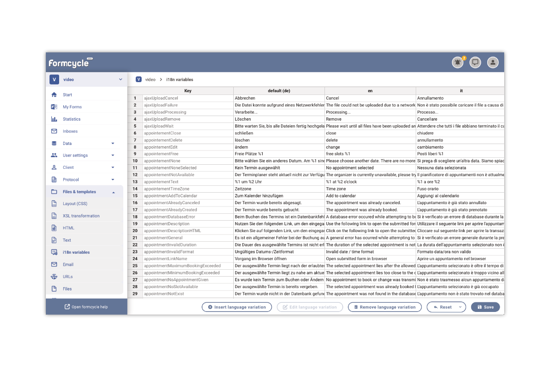This screenshot has height=367, width=550.
Task: Click the formcycle logo
Action: click(x=71, y=63)
